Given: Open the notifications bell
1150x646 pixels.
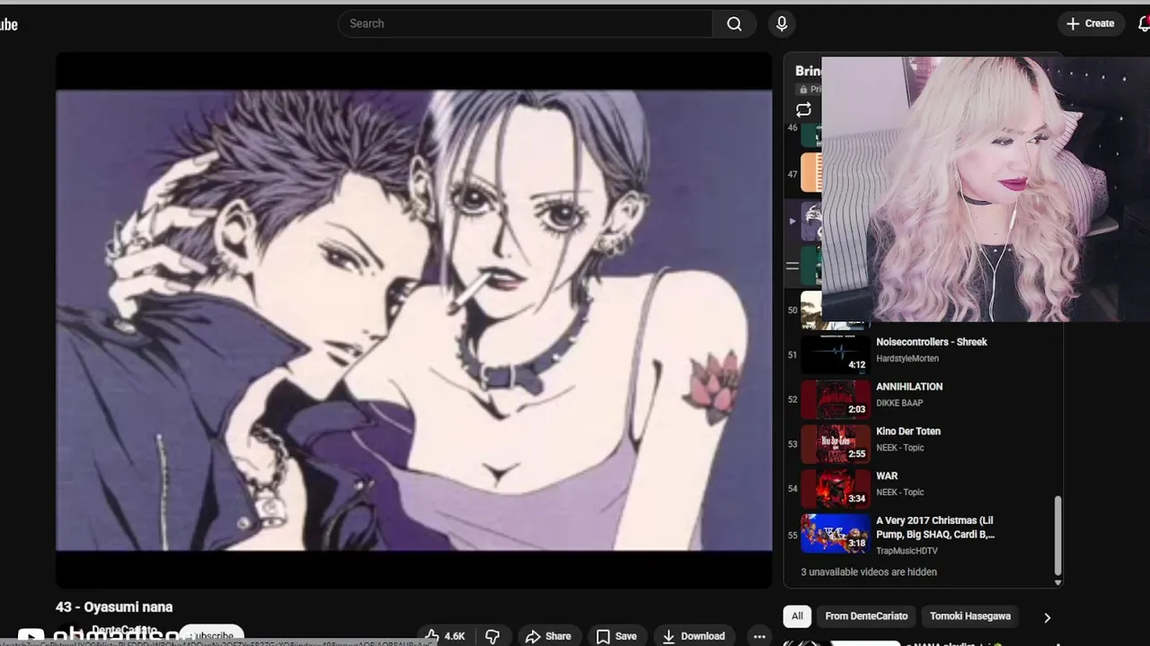Looking at the screenshot, I should 1144,24.
